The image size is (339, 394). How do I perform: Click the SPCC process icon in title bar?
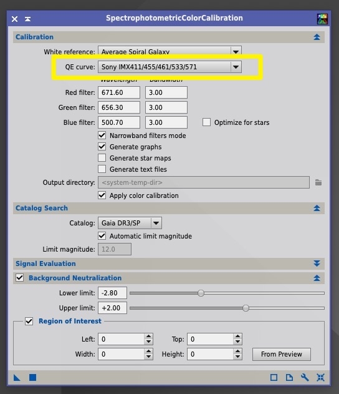(322, 19)
